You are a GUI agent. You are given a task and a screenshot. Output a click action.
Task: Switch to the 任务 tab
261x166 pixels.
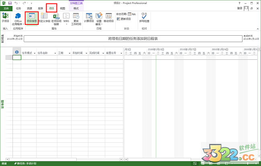tap(18, 8)
